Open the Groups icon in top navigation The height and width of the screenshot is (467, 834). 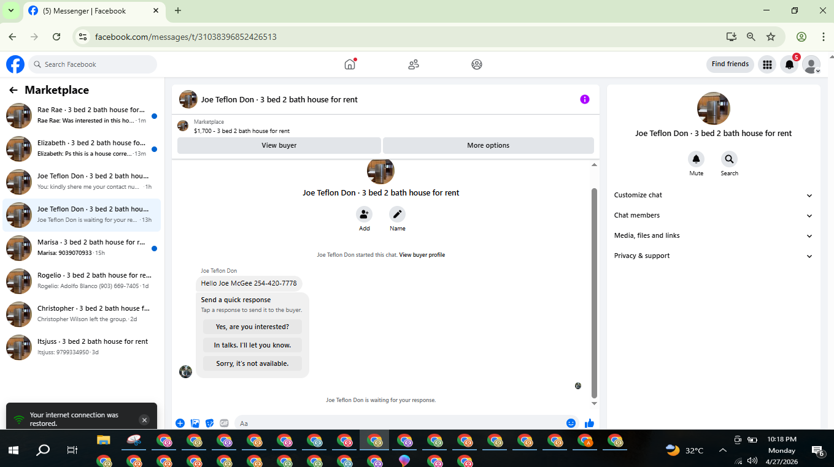pos(477,64)
